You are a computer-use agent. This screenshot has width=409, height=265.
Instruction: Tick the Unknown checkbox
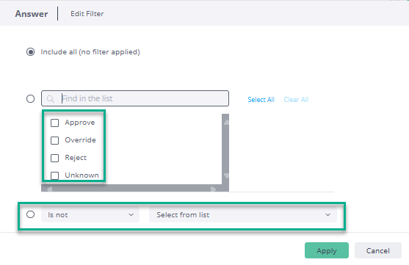[x=54, y=175]
